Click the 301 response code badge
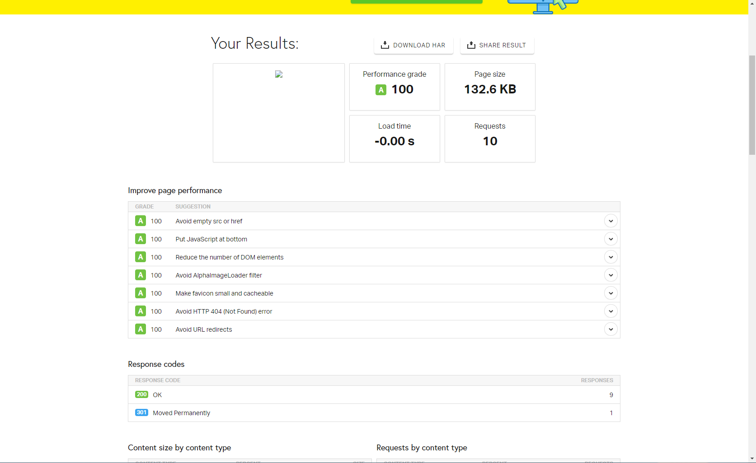Viewport: 756px width, 463px height. pyautogui.click(x=141, y=412)
